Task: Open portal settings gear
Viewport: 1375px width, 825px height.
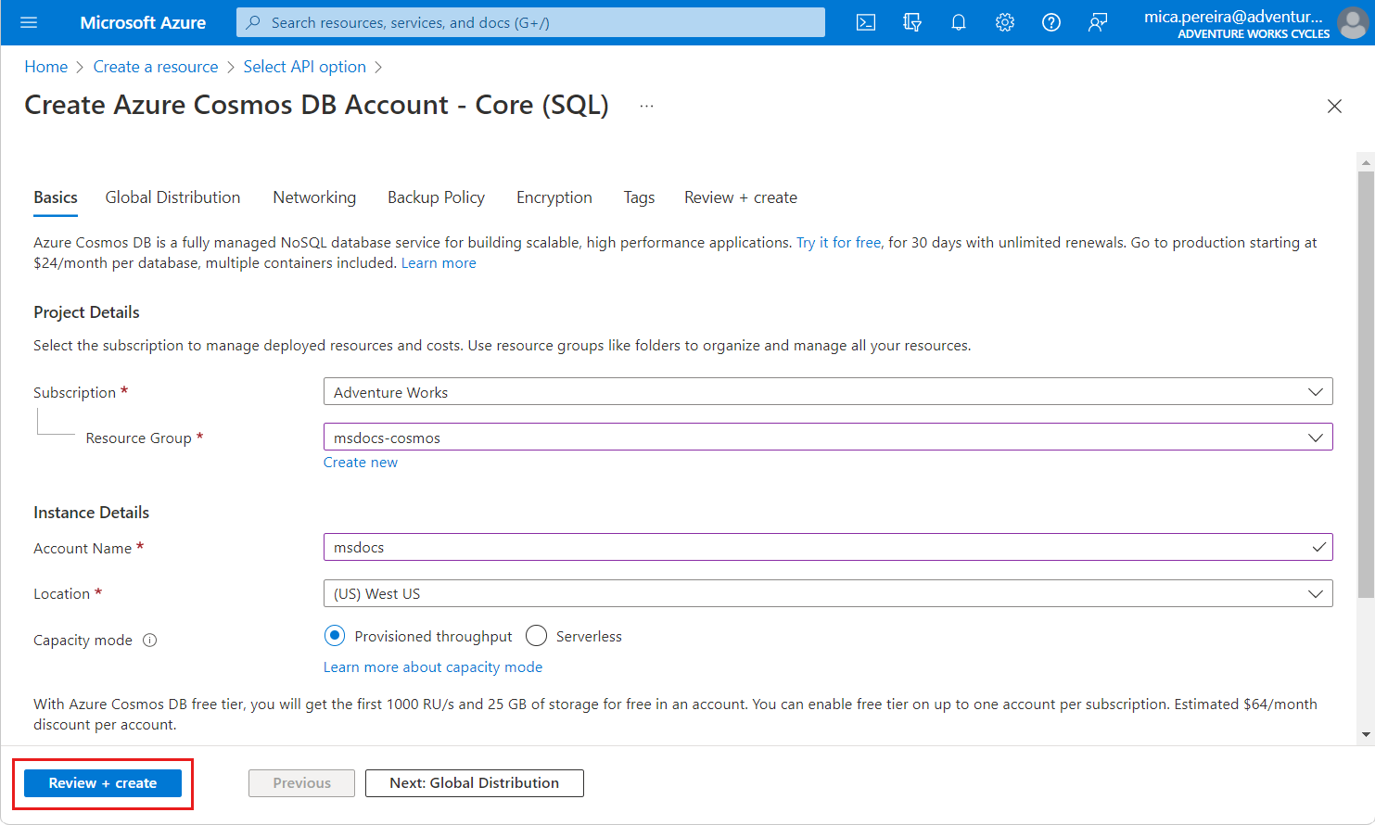Action: (x=1004, y=22)
